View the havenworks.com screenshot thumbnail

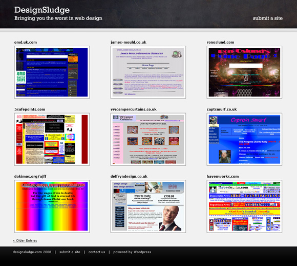click(x=244, y=206)
